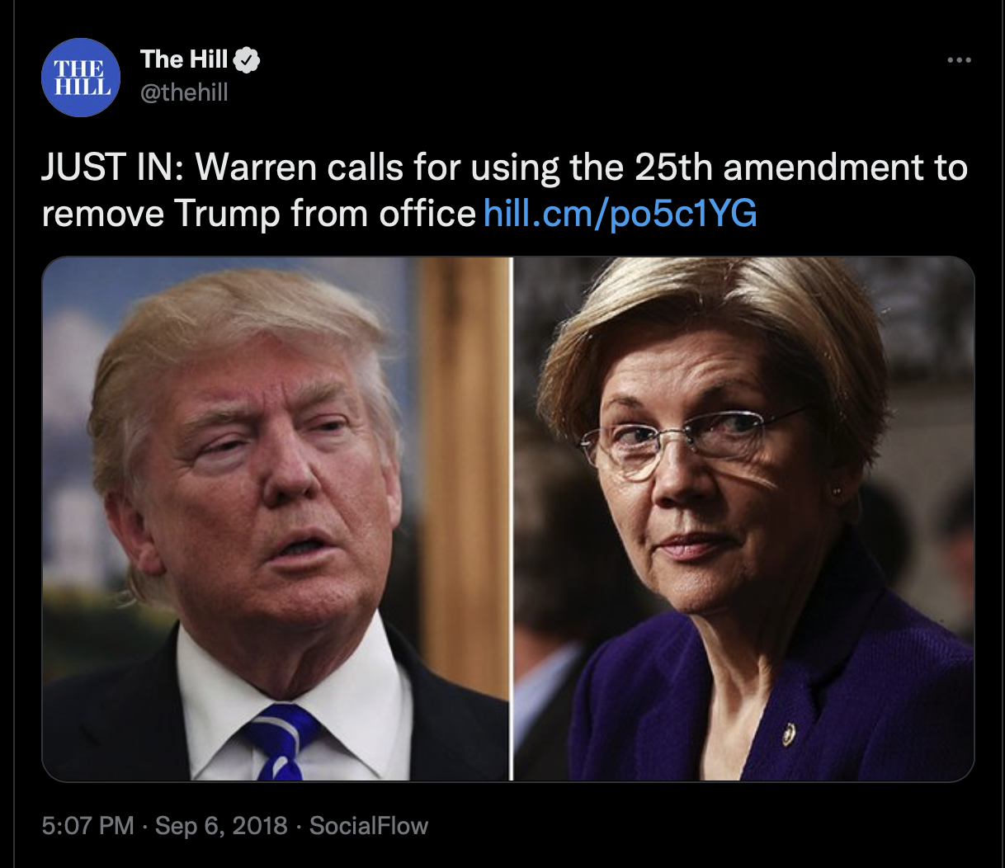Follow the hill.cm/po5c1YG article link

pyautogui.click(x=620, y=214)
